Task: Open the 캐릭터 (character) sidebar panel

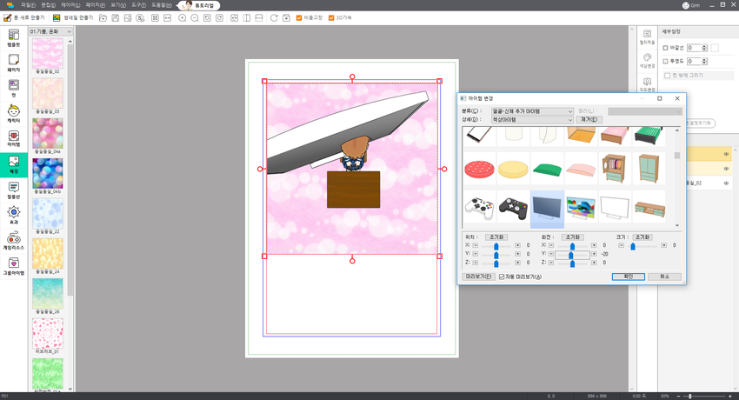Action: pos(14,114)
